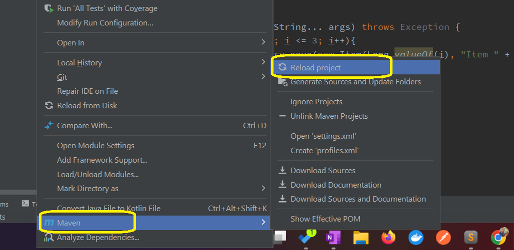The width and height of the screenshot is (514, 250).
Task: Click the Analyze Dependencies icon
Action: (49, 238)
